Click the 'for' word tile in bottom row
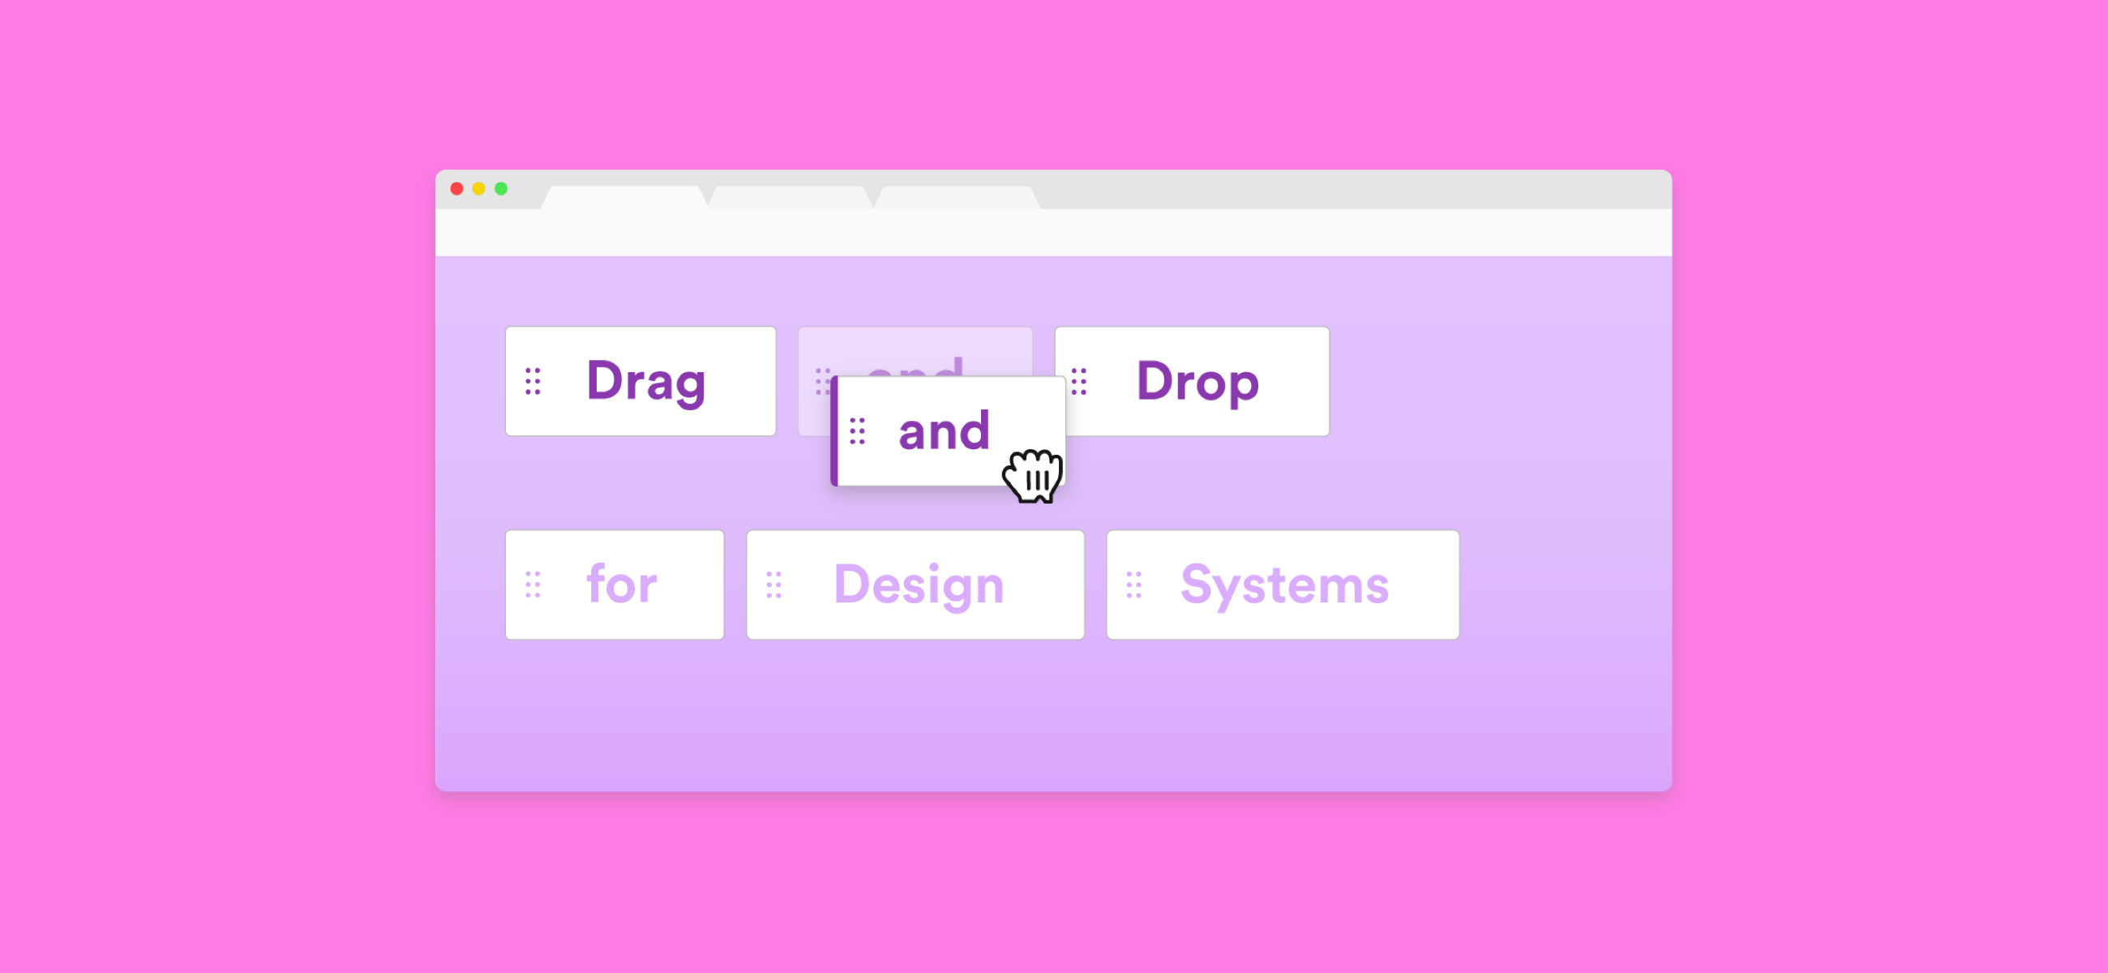 pos(619,585)
